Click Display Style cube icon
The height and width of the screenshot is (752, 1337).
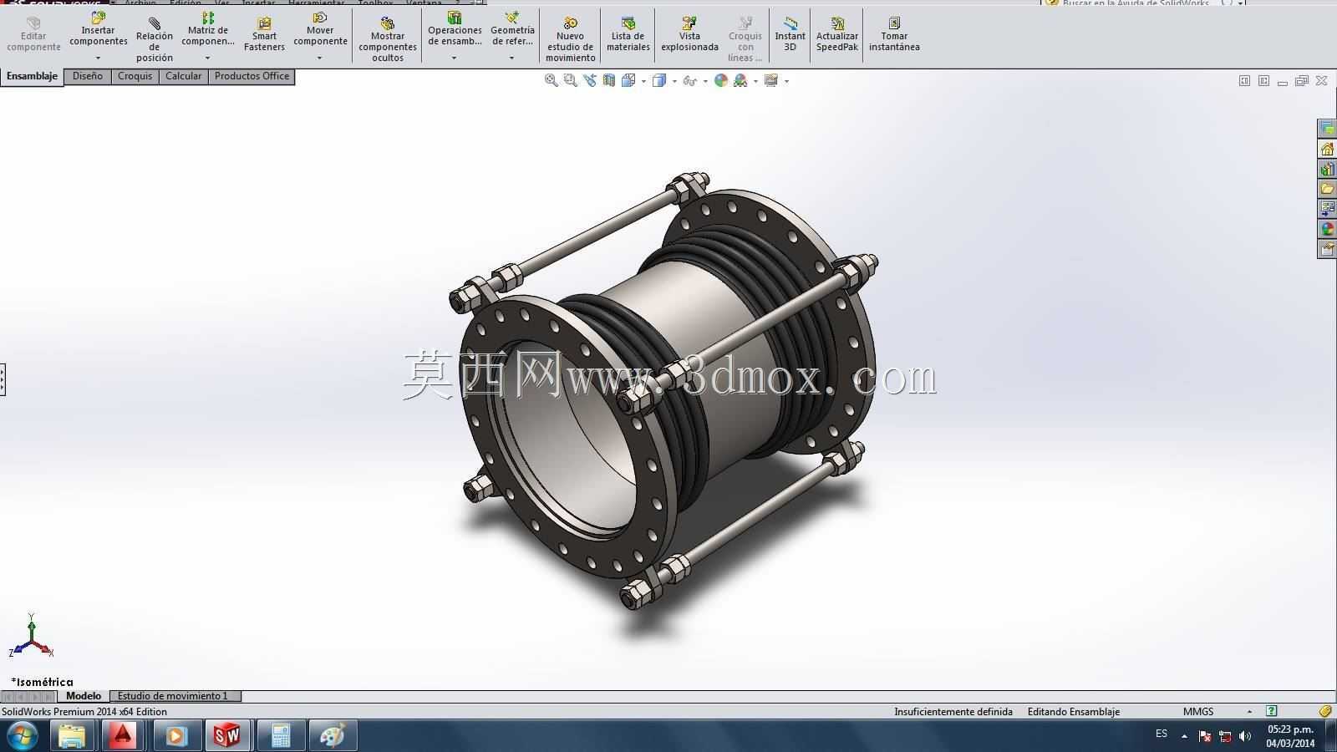[658, 80]
